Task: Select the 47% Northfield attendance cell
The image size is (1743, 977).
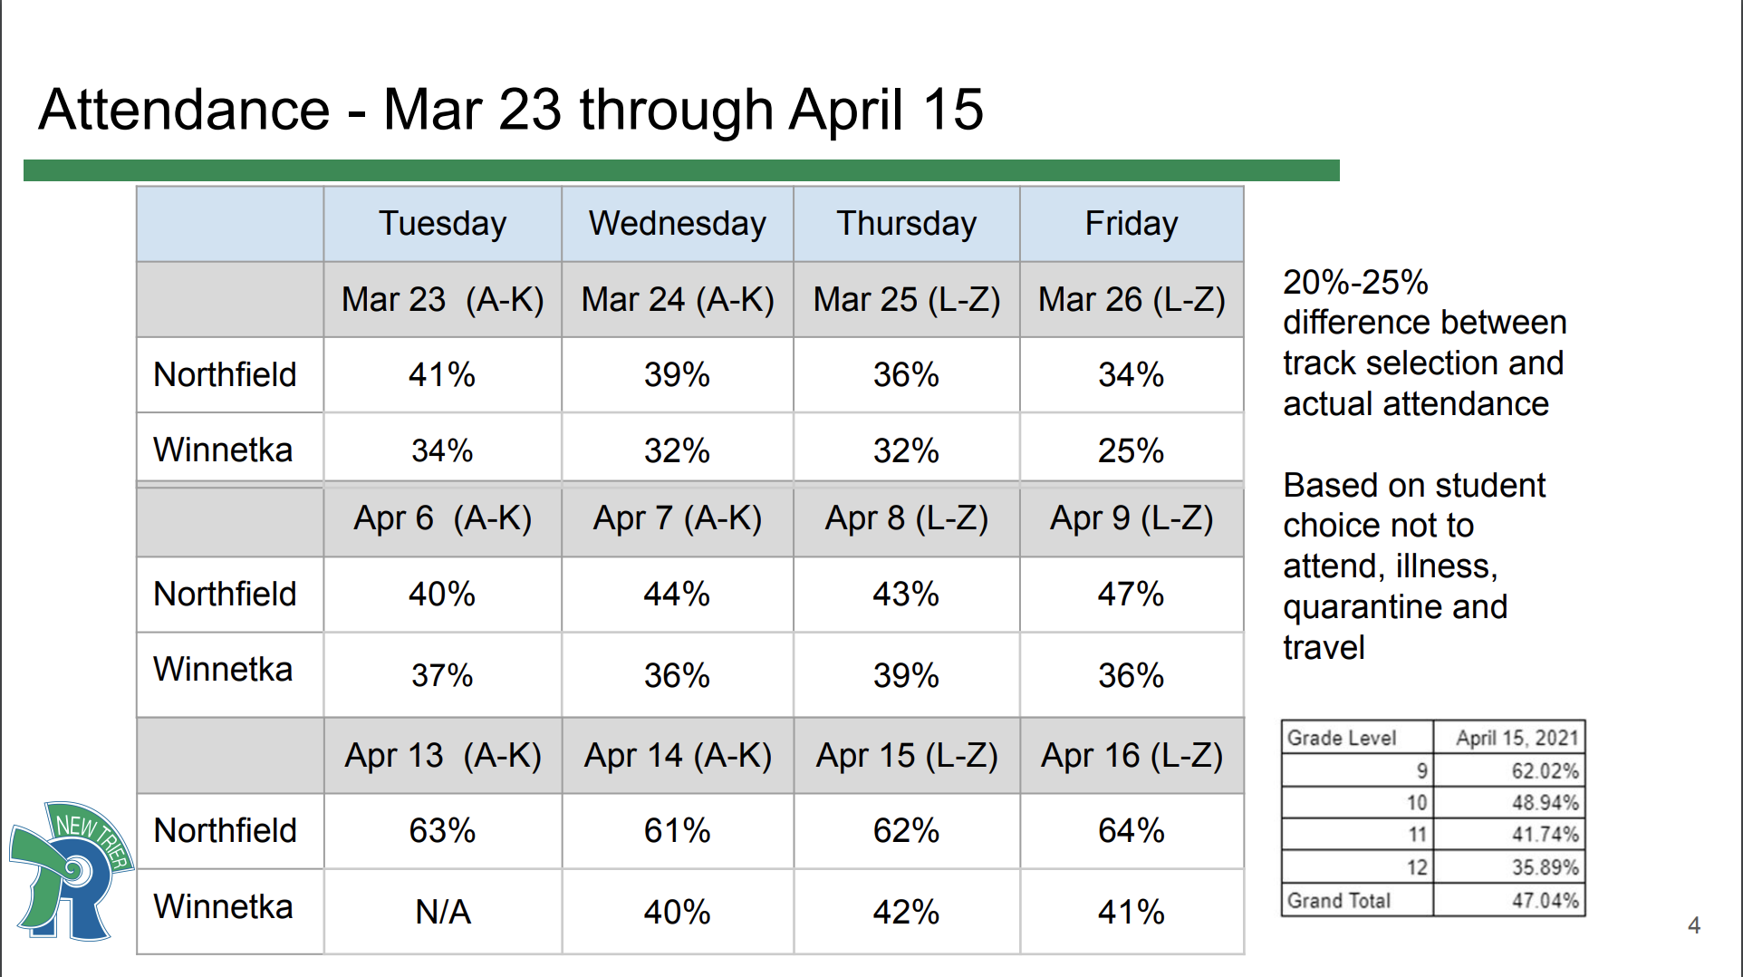Action: tap(1131, 595)
